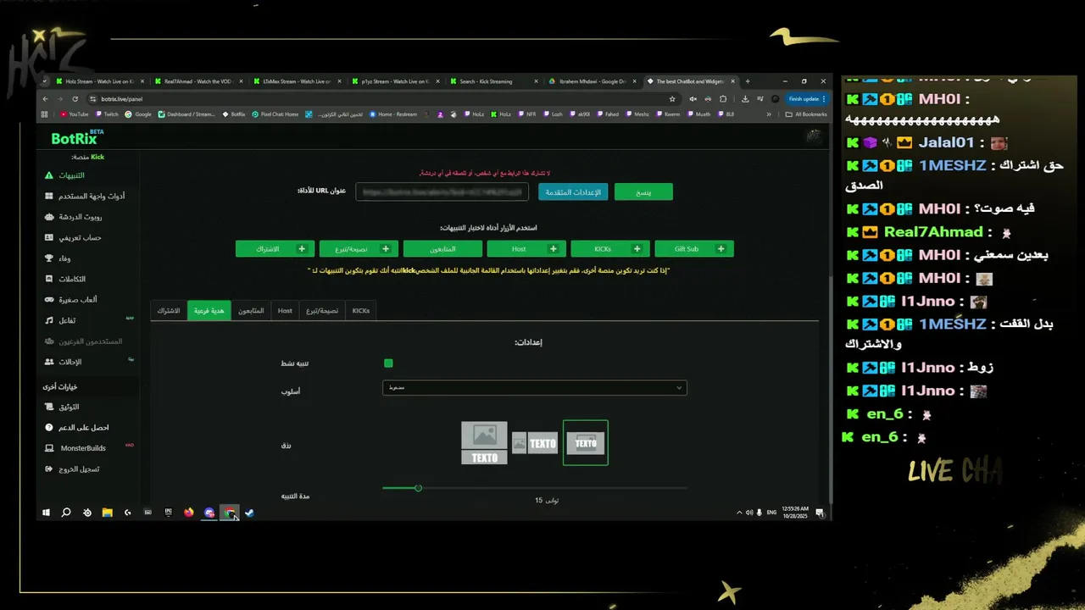The image size is (1085, 610).
Task: Open the Alerts (التنبيهات) sidebar item
Action: (65, 175)
